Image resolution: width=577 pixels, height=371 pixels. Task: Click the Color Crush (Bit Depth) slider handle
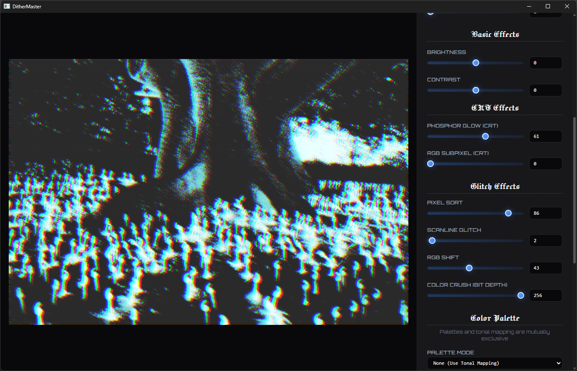pyautogui.click(x=521, y=295)
